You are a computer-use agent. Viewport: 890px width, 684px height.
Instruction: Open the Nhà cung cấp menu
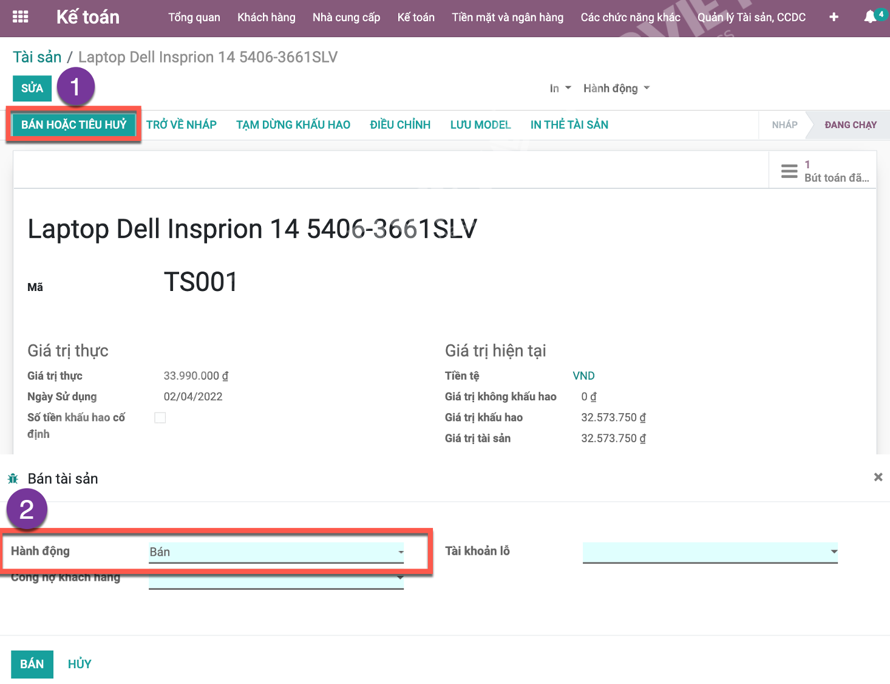click(x=346, y=18)
